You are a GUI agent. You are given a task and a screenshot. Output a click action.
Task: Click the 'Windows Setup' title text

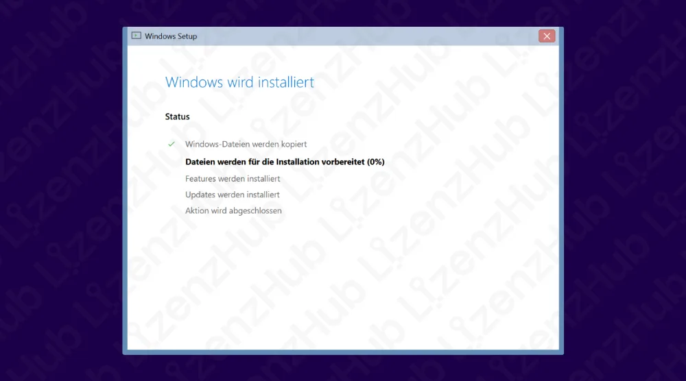click(x=171, y=36)
